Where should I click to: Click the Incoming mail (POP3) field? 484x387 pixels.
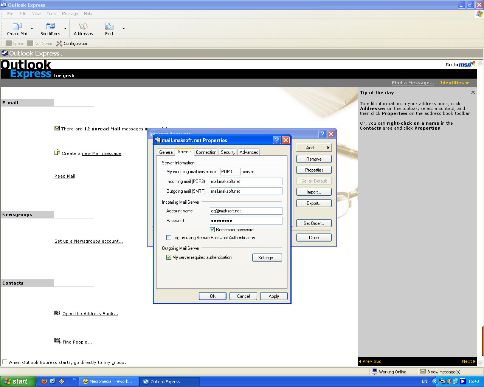(246, 181)
